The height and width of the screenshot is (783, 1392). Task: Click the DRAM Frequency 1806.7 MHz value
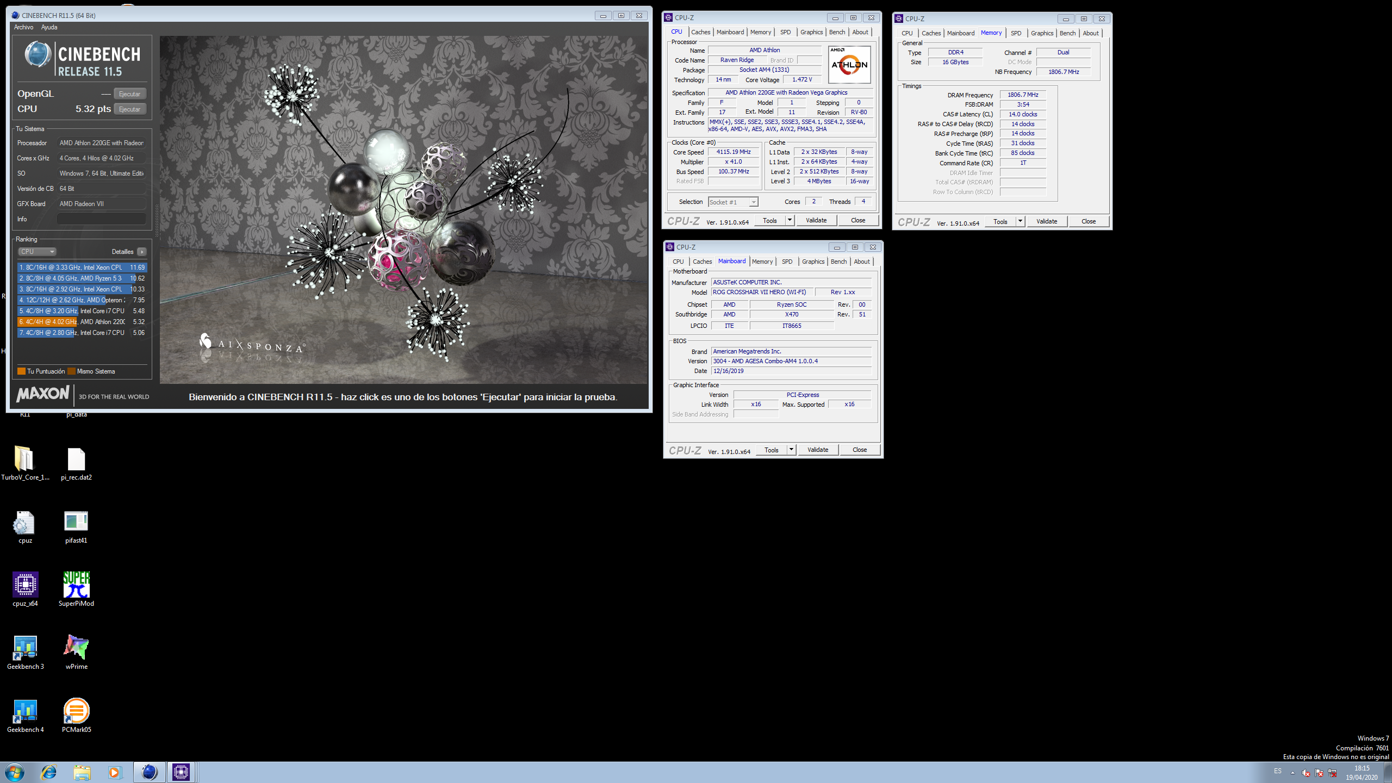point(1023,95)
